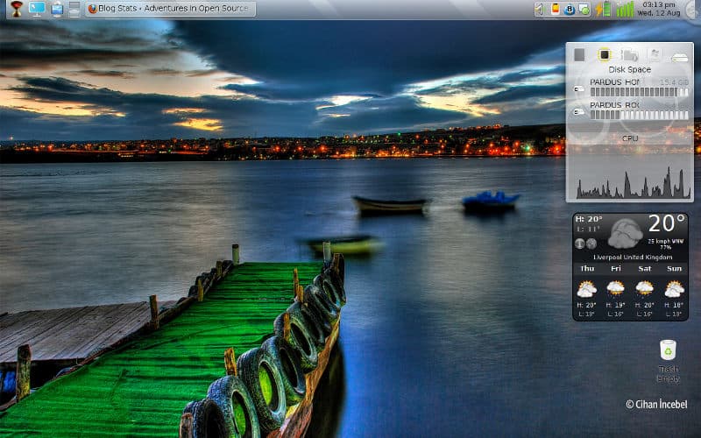Open the Bluetooth tray icon
701x438 pixels.
(x=570, y=10)
